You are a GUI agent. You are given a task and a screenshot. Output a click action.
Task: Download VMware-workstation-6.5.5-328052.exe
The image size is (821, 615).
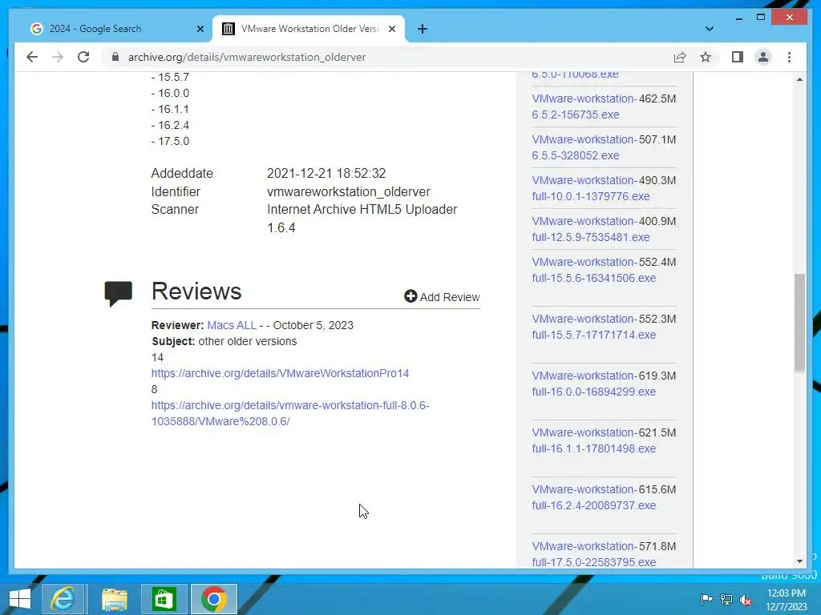pos(584,147)
